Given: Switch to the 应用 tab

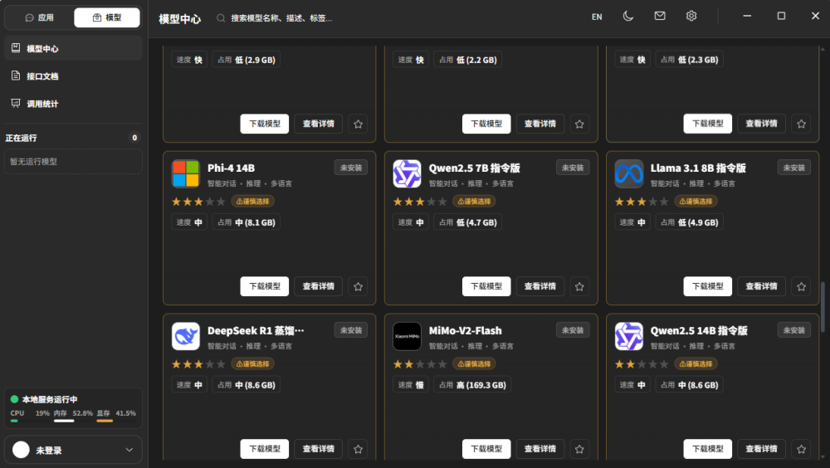Looking at the screenshot, I should click(39, 17).
